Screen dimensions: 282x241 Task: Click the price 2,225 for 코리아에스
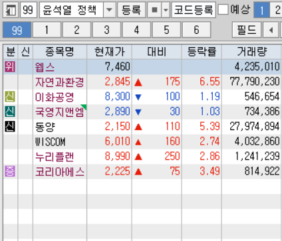[118, 171]
